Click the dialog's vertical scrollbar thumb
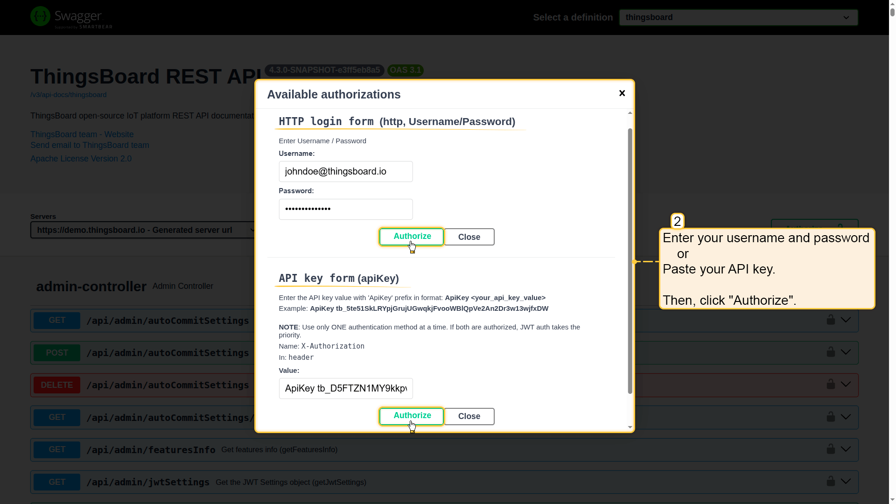 click(630, 261)
